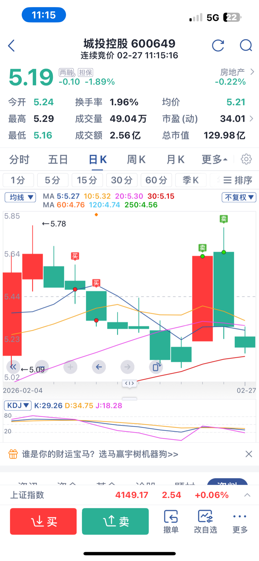The width and height of the screenshot is (259, 561).
Task: Open the KDJ indicator dropdown
Action: pos(18,405)
